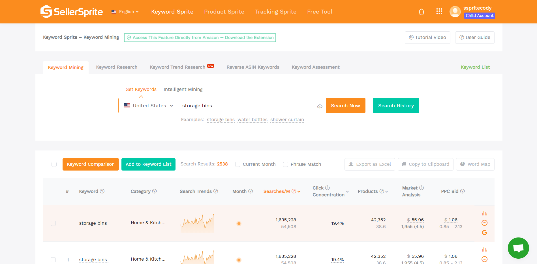The width and height of the screenshot is (537, 264).
Task: Open Keyword Sprite menu
Action: [x=172, y=12]
